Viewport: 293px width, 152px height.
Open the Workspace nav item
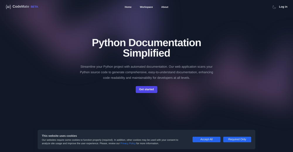point(146,7)
